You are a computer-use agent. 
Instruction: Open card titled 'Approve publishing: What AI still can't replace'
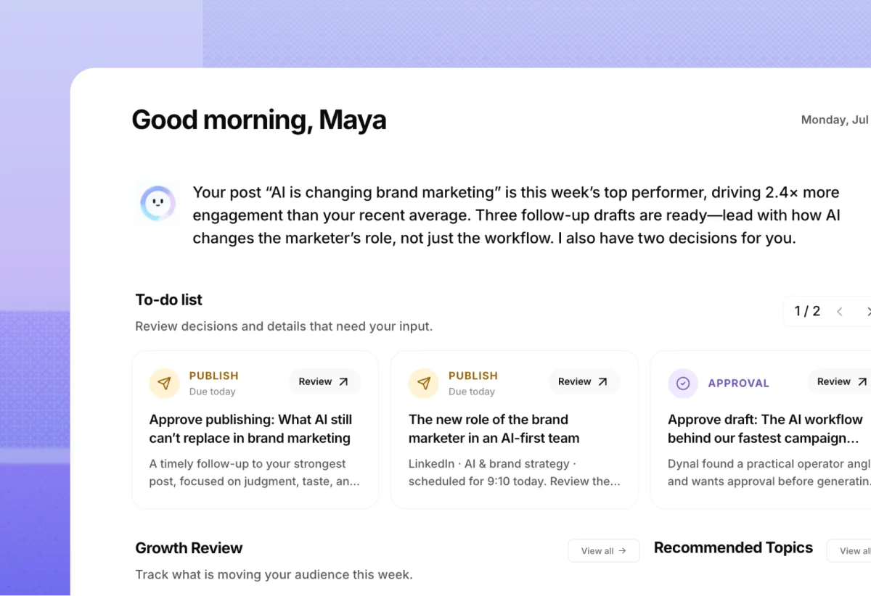pos(255,429)
